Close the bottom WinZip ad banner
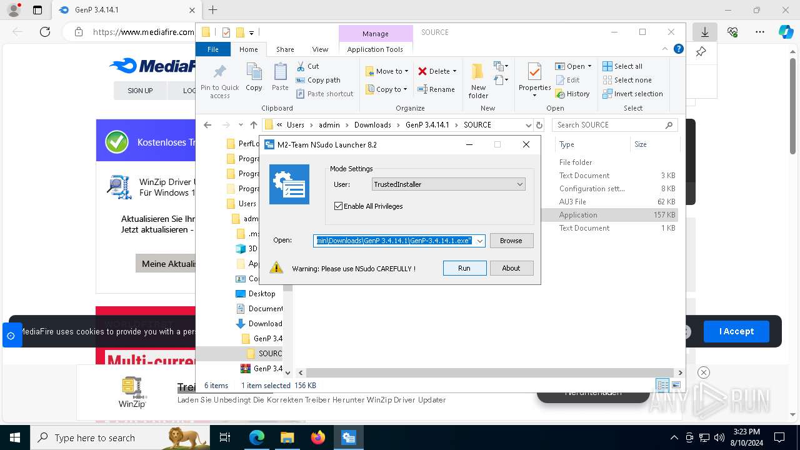Image resolution: width=800 pixels, height=450 pixels. (x=703, y=372)
